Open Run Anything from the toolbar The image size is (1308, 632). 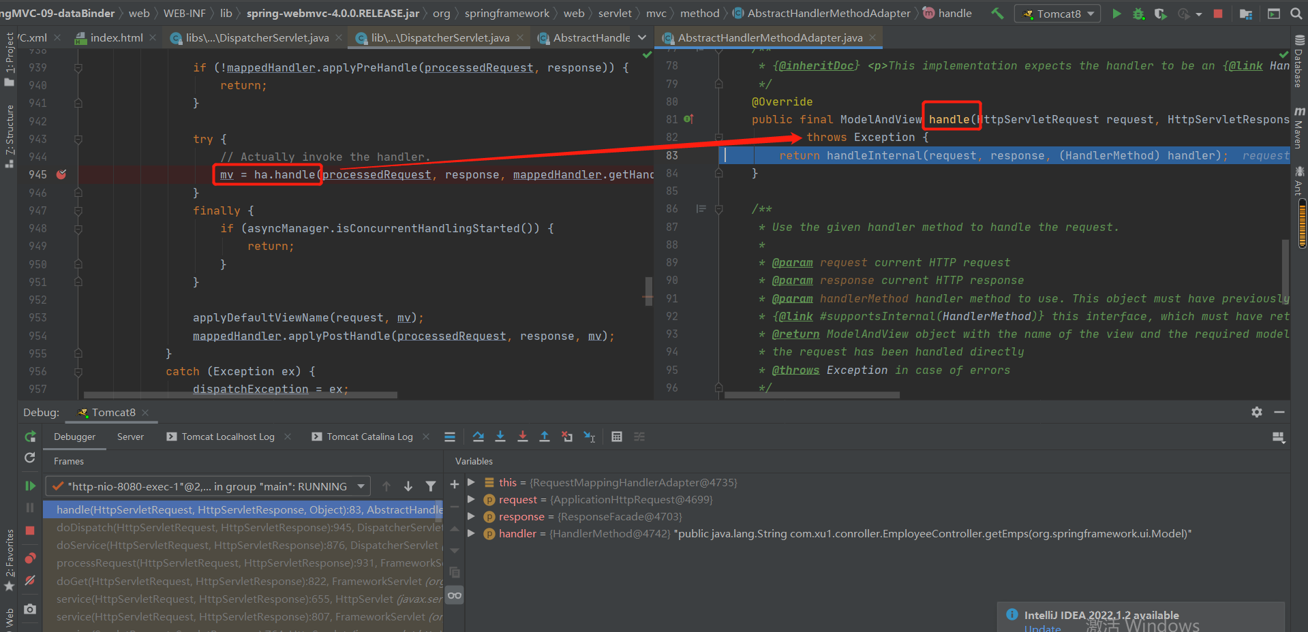[x=1273, y=13]
